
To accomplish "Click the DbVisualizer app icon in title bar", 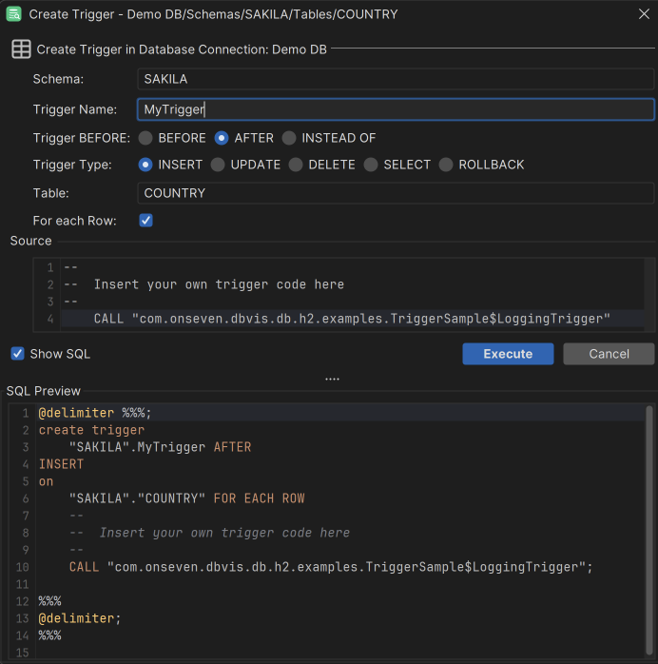I will tap(14, 14).
